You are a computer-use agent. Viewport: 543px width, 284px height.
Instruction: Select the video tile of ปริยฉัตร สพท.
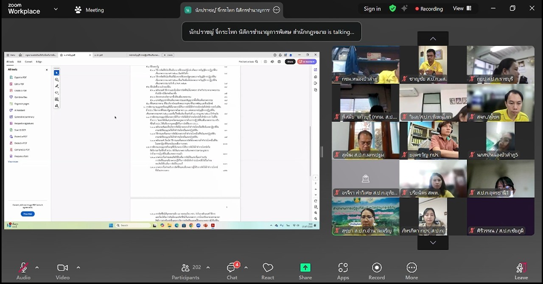433,178
